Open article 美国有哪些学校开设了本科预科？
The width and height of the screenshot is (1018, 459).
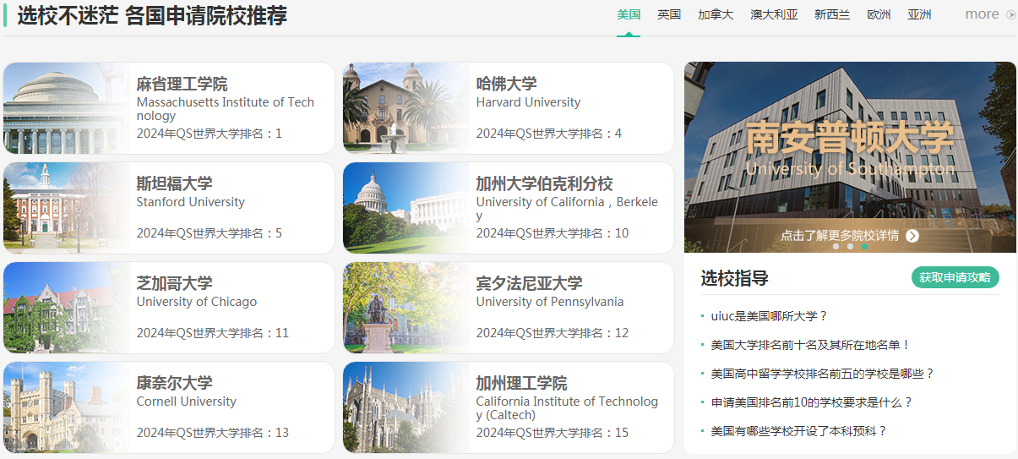(798, 431)
